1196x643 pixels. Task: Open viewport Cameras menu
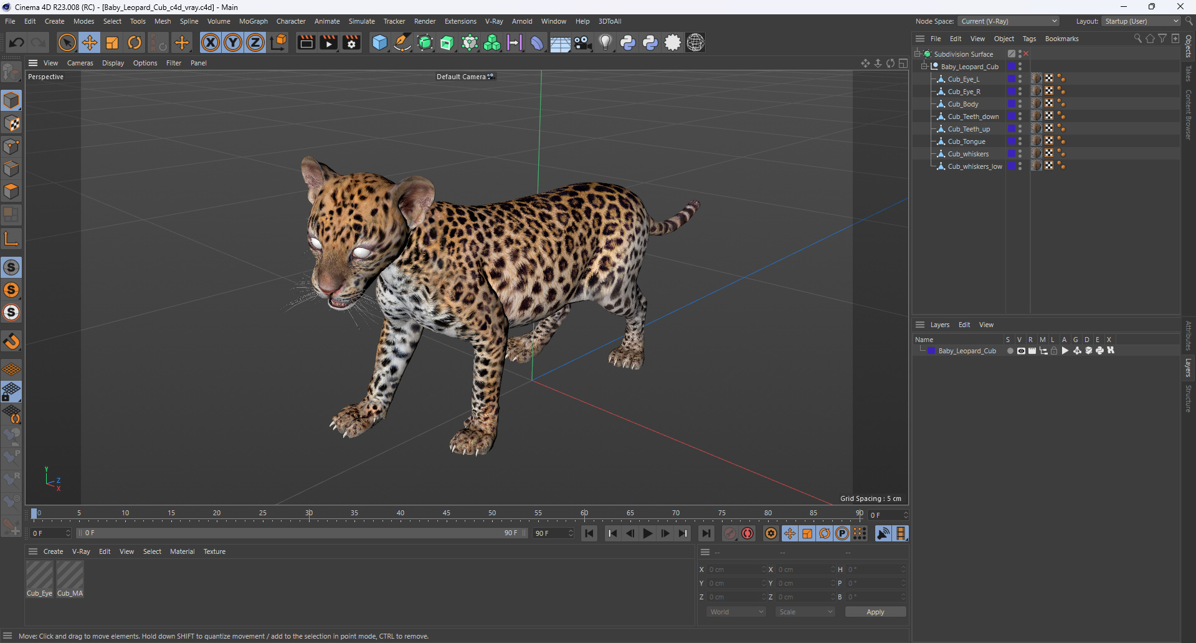(x=80, y=63)
